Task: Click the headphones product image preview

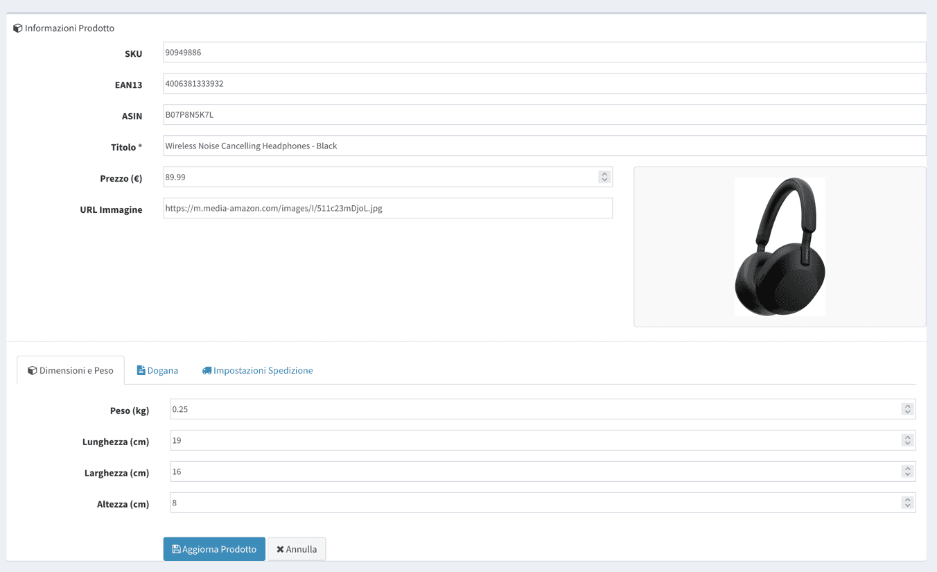Action: coord(780,247)
